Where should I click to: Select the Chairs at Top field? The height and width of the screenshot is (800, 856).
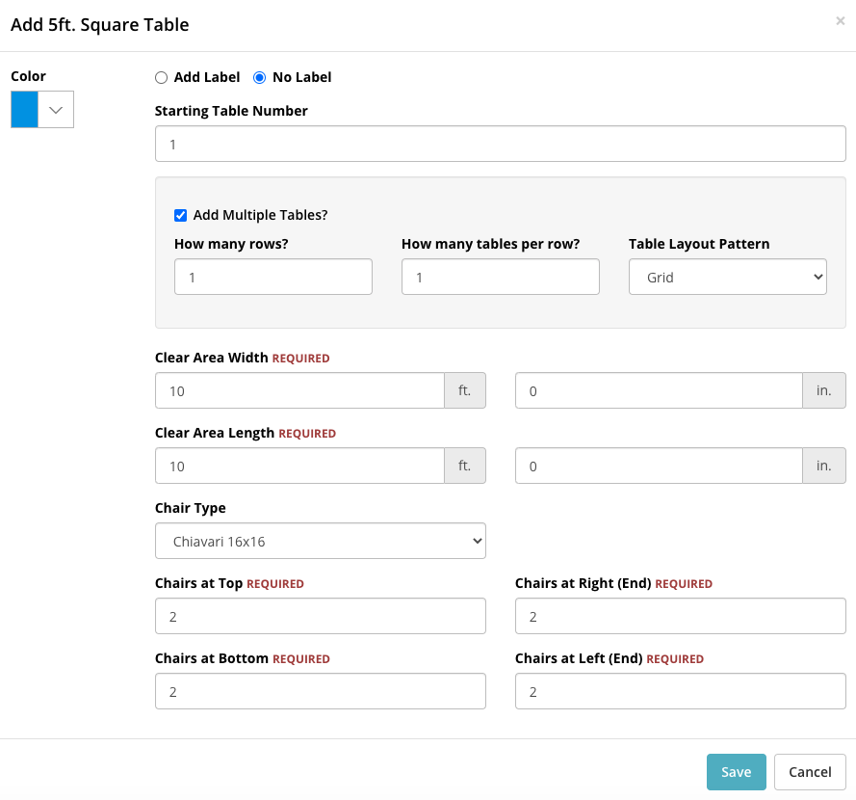(321, 616)
